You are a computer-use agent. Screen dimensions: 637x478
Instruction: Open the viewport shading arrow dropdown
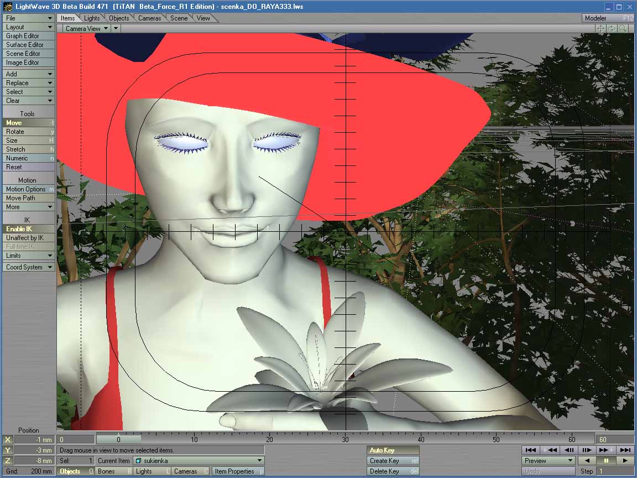[x=116, y=28]
